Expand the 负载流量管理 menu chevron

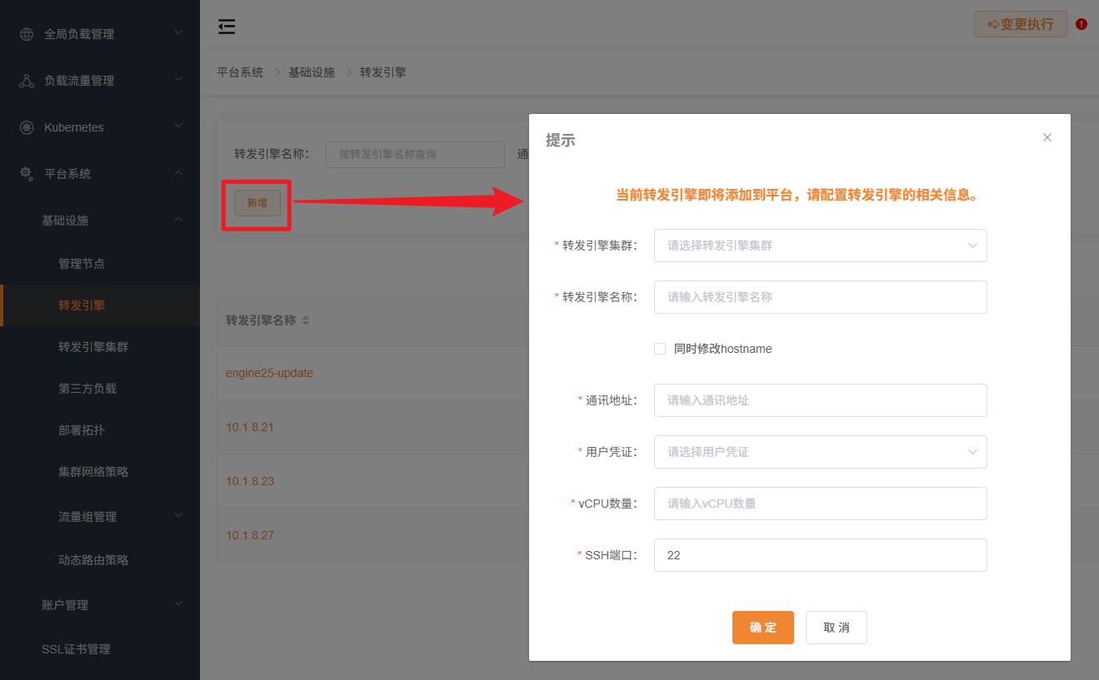(x=178, y=80)
